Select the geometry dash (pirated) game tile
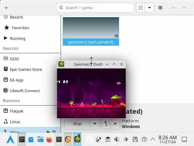The width and height of the screenshot is (194, 146). click(x=91, y=31)
